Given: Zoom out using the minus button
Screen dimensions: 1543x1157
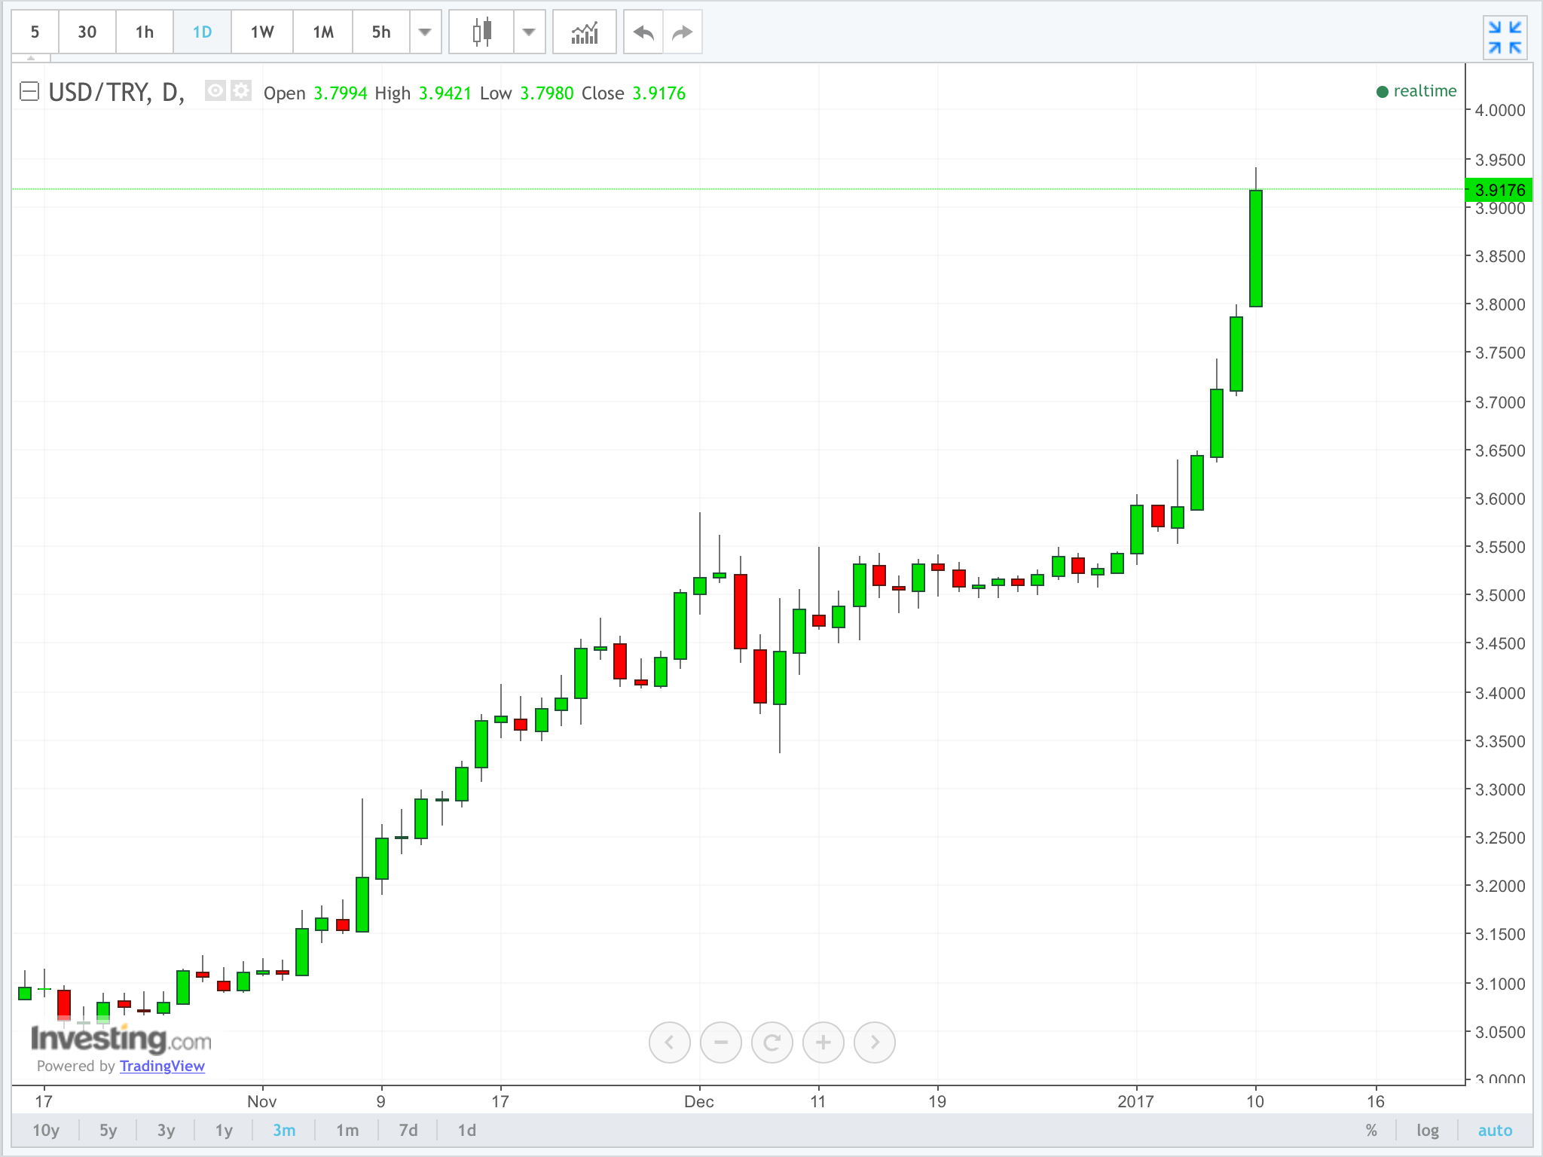Looking at the screenshot, I should tap(721, 1043).
